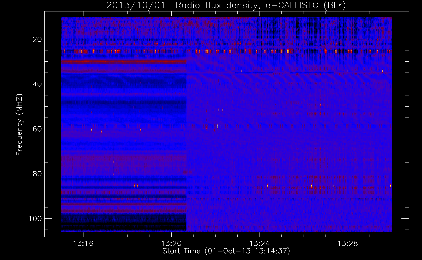The height and width of the screenshot is (260, 422).
Task: Click the frequency tick label "100"
Action: click(35, 218)
